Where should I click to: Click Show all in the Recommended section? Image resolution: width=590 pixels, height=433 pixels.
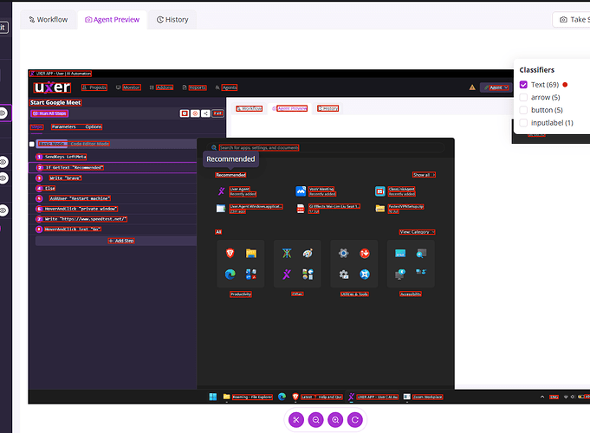coord(424,175)
